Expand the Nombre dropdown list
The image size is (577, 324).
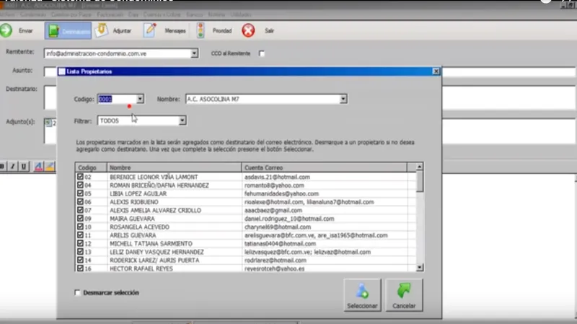click(x=343, y=99)
